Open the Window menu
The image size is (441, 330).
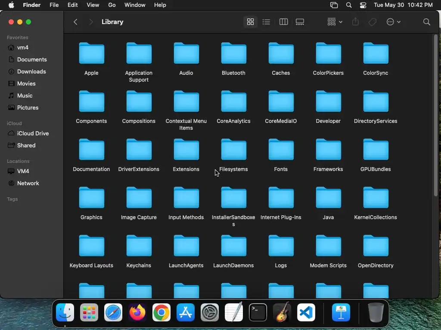pyautogui.click(x=135, y=5)
